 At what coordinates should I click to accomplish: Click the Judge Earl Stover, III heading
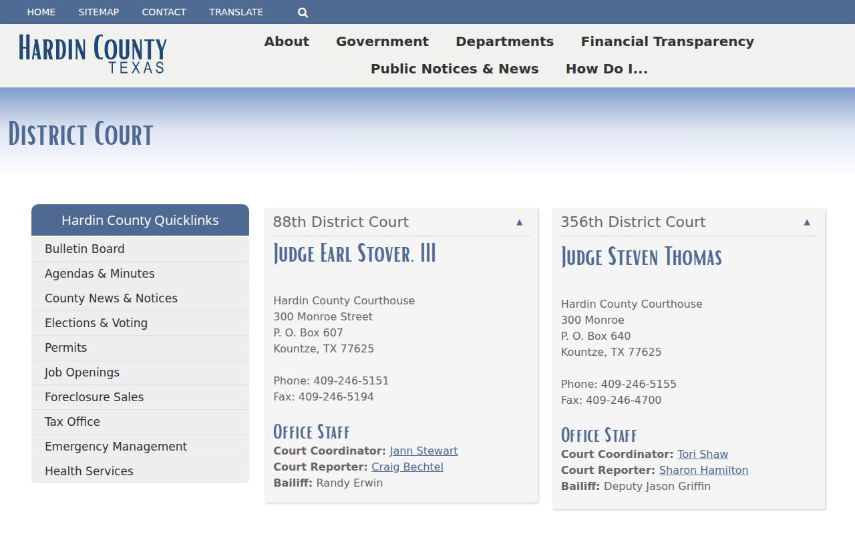pos(355,254)
